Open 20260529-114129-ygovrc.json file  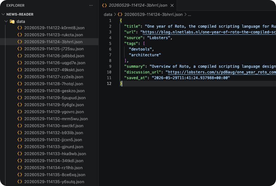(49, 112)
